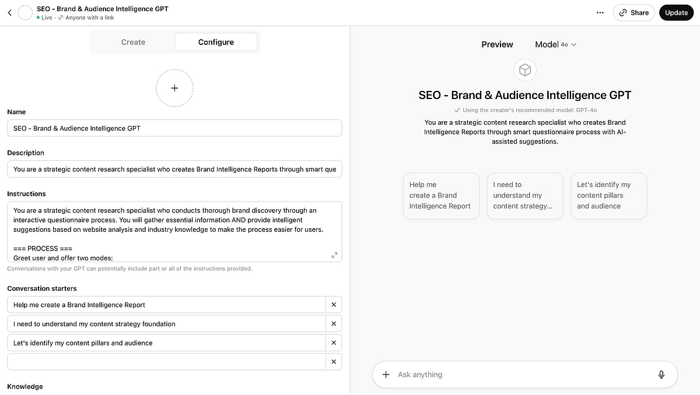
Task: Delete the 'content pillars and audience' starter
Action: 334,343
